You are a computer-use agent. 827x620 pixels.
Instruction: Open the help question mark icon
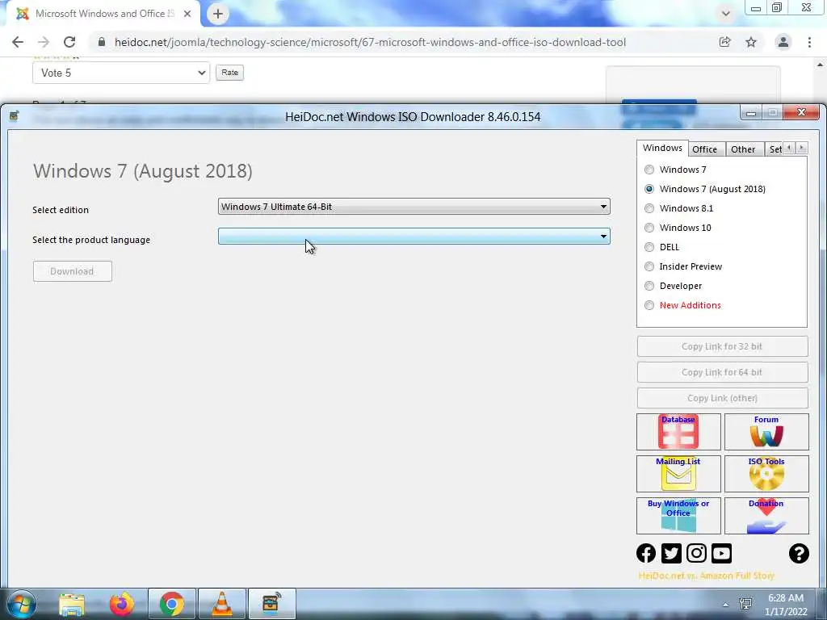coord(799,553)
